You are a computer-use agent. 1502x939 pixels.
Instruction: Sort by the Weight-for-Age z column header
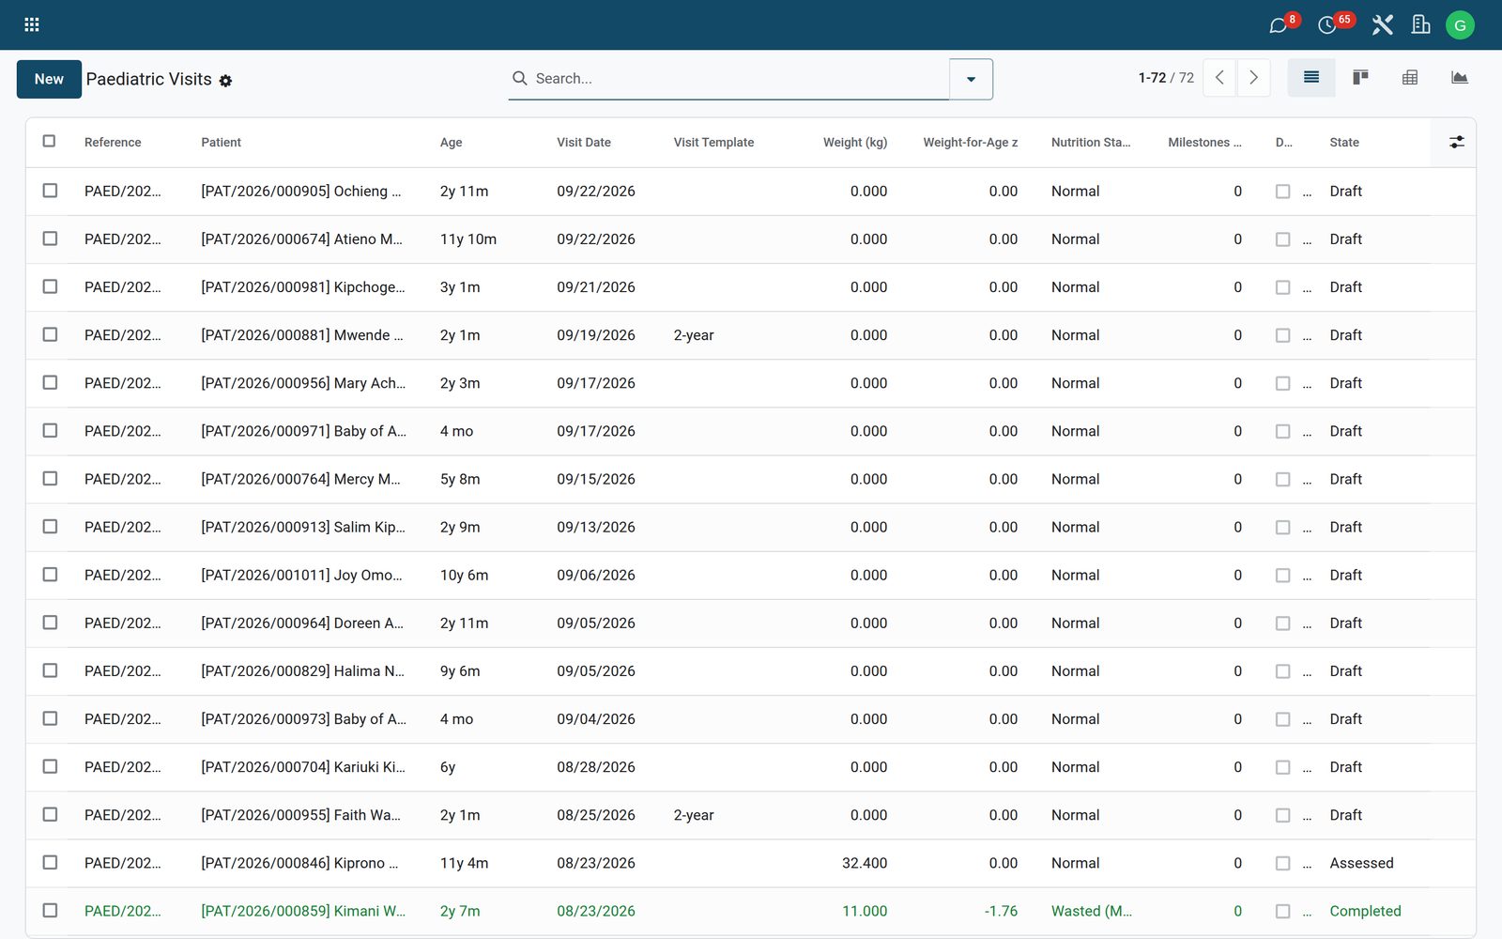coord(970,143)
